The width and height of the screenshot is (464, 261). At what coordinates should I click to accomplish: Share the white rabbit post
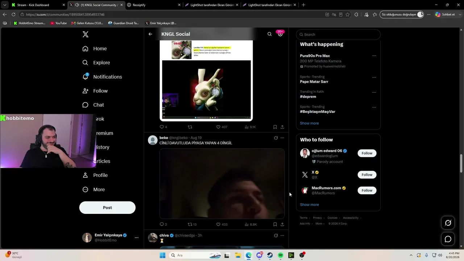click(x=282, y=127)
